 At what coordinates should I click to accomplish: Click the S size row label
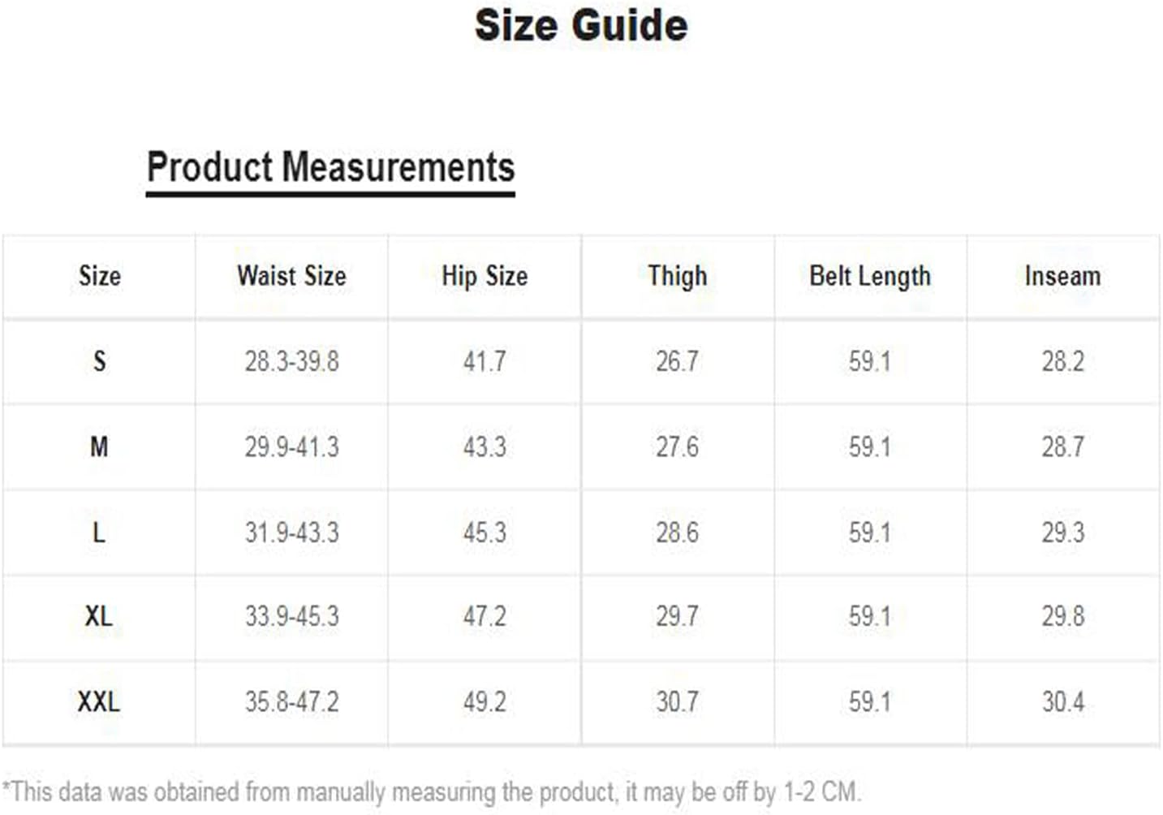pos(99,360)
